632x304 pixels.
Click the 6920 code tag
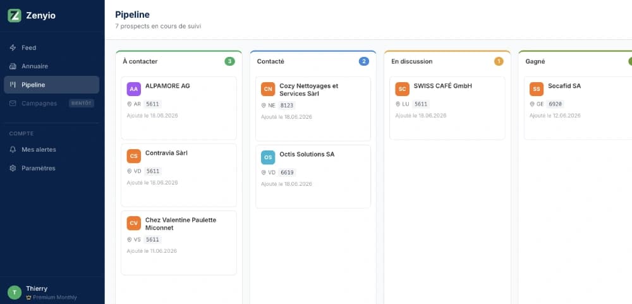(x=556, y=104)
